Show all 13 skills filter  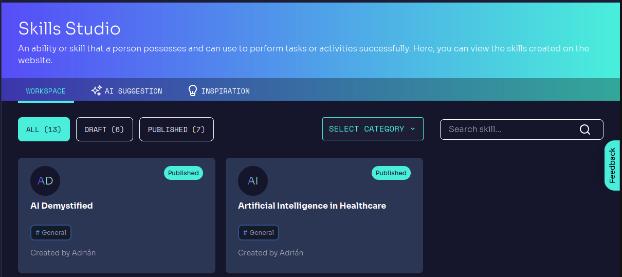[x=44, y=130]
